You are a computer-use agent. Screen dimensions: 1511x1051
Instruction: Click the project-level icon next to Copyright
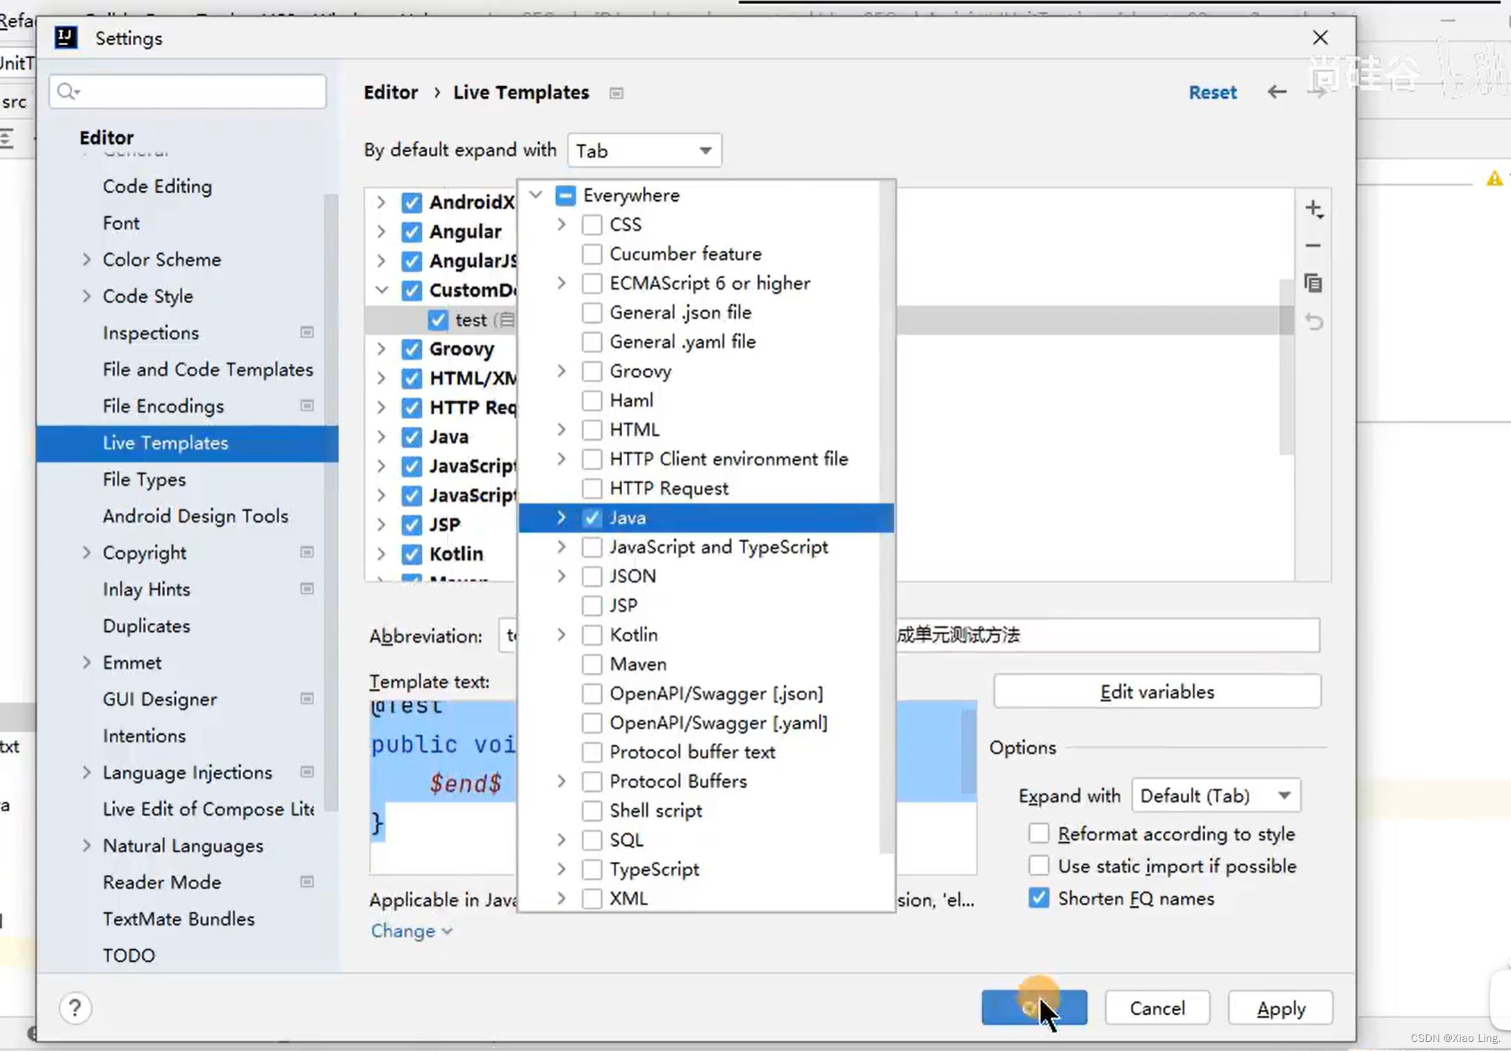307,552
